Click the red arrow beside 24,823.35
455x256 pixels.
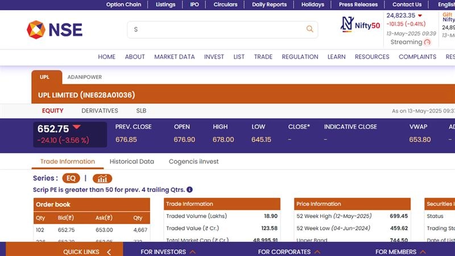coord(420,16)
